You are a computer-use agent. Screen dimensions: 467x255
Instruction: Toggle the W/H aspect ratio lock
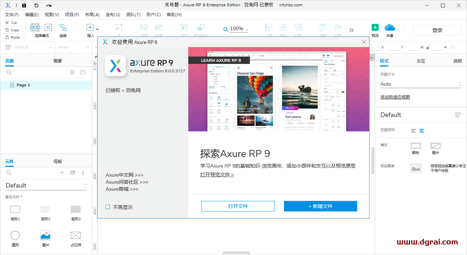coord(428,47)
